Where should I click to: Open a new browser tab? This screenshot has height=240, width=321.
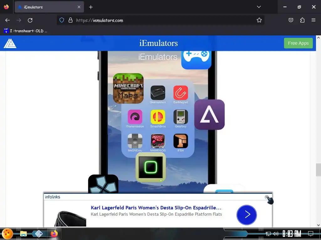[x=91, y=7]
